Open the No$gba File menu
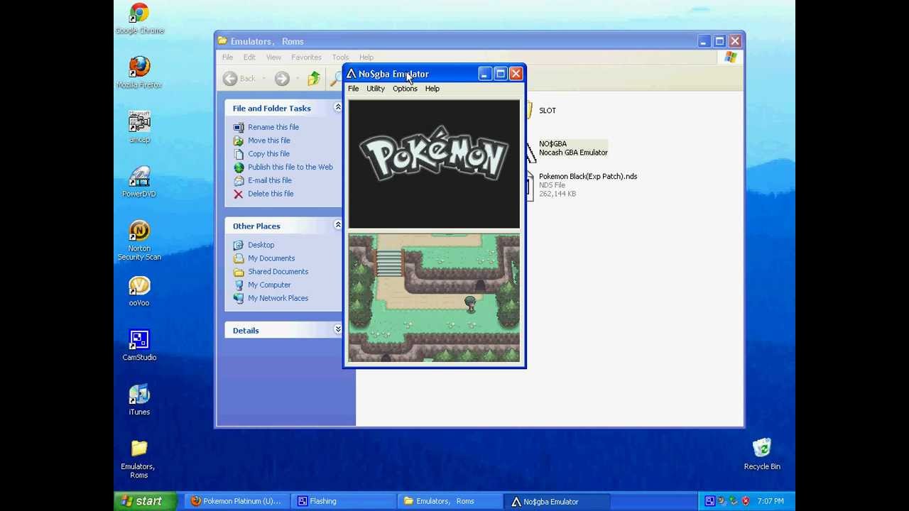 tap(353, 89)
